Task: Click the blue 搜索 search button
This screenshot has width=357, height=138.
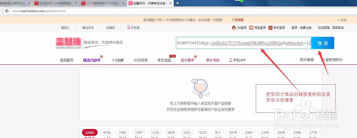Action: tap(323, 43)
